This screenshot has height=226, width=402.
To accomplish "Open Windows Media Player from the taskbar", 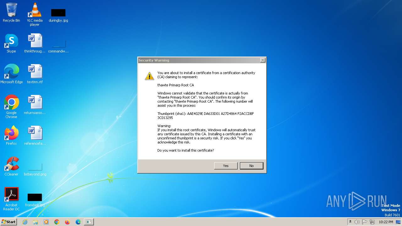I will tap(46, 222).
